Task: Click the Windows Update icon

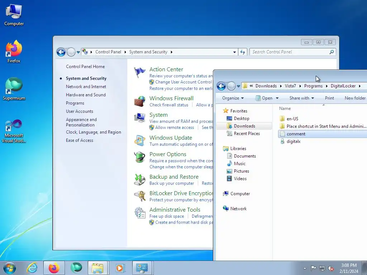Action: pos(139,140)
